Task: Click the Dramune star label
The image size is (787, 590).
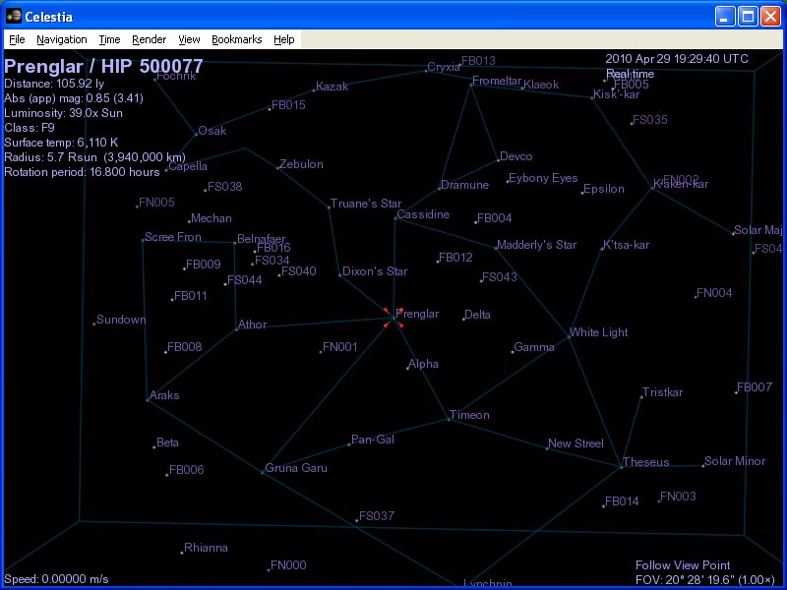Action: point(464,185)
